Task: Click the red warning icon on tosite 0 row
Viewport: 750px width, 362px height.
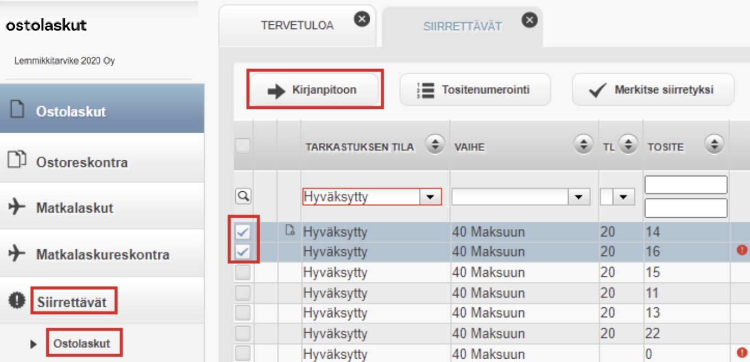Action: pyautogui.click(x=742, y=351)
